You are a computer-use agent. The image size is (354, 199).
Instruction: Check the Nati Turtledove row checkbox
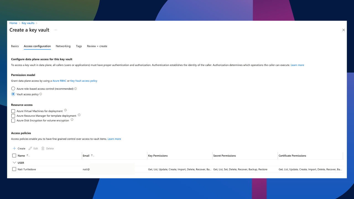(x=14, y=169)
